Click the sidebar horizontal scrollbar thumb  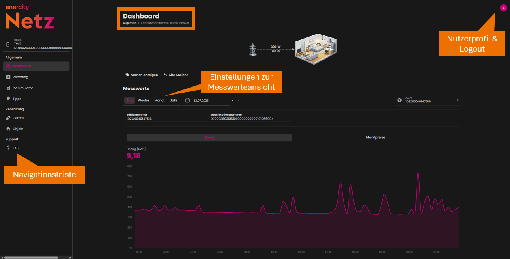point(31,257)
